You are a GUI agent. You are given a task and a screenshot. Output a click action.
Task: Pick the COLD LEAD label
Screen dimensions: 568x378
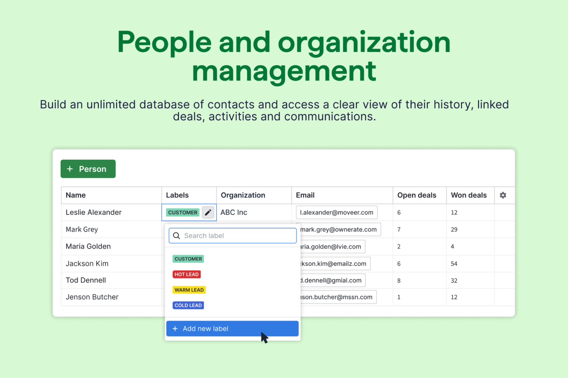pos(188,306)
